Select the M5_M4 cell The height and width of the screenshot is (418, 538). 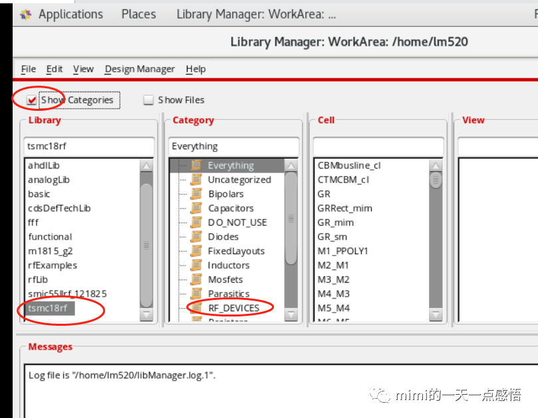[333, 309]
